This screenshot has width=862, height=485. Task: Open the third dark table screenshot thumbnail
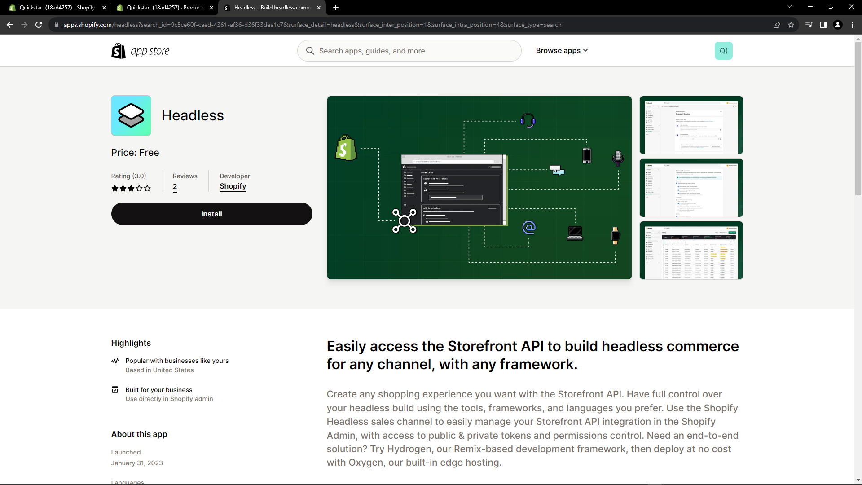pos(691,250)
